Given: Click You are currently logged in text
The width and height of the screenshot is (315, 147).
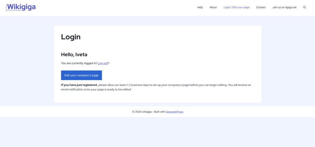Looking at the screenshot, I should tap(79, 63).
